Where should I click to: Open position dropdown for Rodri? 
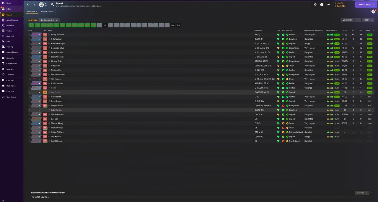click(x=40, y=88)
